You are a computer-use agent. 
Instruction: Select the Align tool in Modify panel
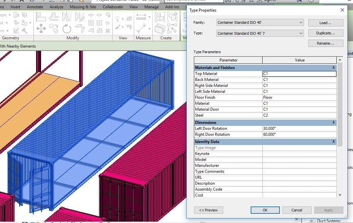tap(41, 17)
